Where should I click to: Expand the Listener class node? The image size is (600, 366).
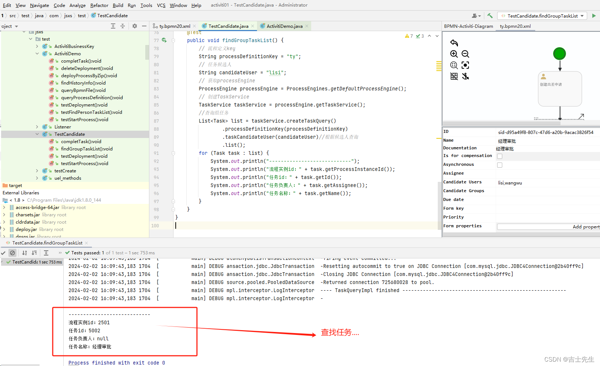tap(37, 127)
